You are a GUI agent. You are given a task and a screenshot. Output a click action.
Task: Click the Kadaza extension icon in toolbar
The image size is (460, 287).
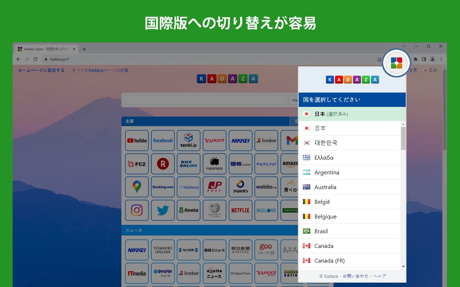tap(396, 63)
